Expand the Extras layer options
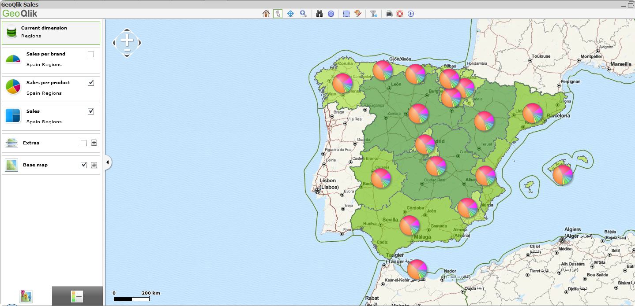 (x=94, y=142)
